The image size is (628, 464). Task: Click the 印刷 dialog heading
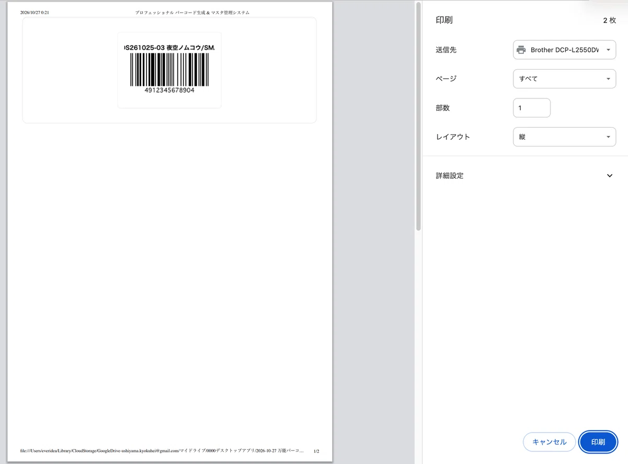coord(444,20)
